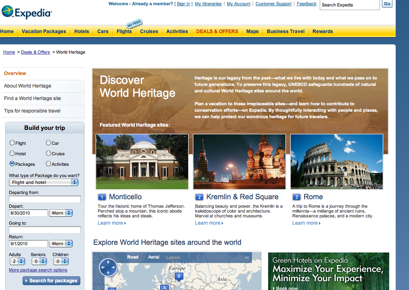This screenshot has height=290, width=409.
Task: Click the number 2 badge beside Kremlin & Red Square
Action: coord(199,197)
